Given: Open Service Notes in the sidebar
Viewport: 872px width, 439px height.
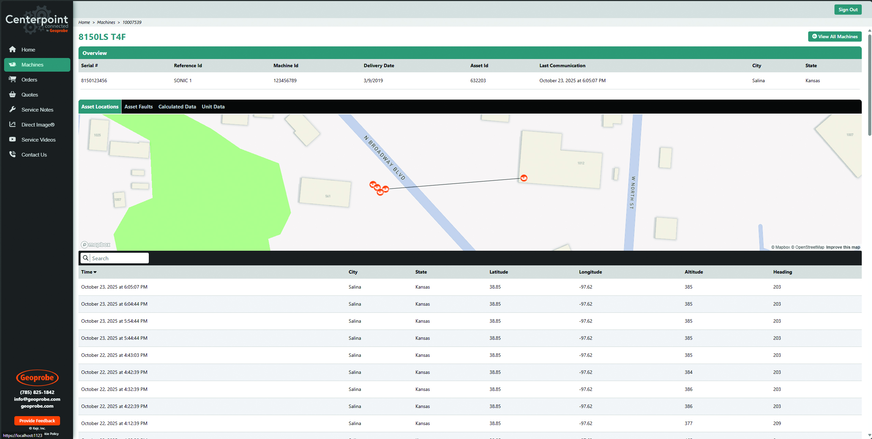Looking at the screenshot, I should (37, 109).
